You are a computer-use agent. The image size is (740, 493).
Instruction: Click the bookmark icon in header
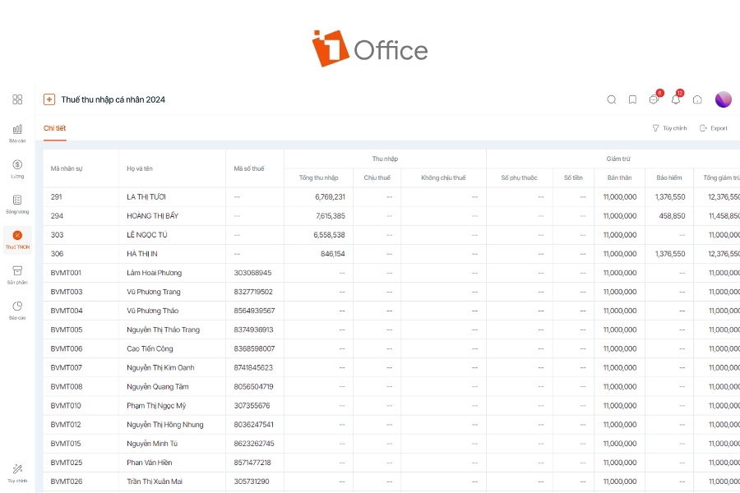632,99
